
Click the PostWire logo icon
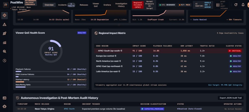[6, 5]
